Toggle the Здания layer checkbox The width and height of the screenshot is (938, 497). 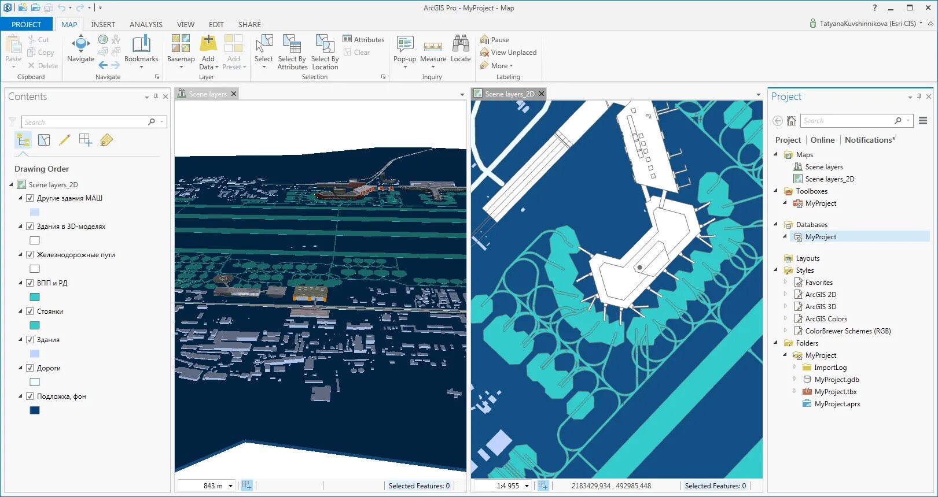click(x=30, y=340)
